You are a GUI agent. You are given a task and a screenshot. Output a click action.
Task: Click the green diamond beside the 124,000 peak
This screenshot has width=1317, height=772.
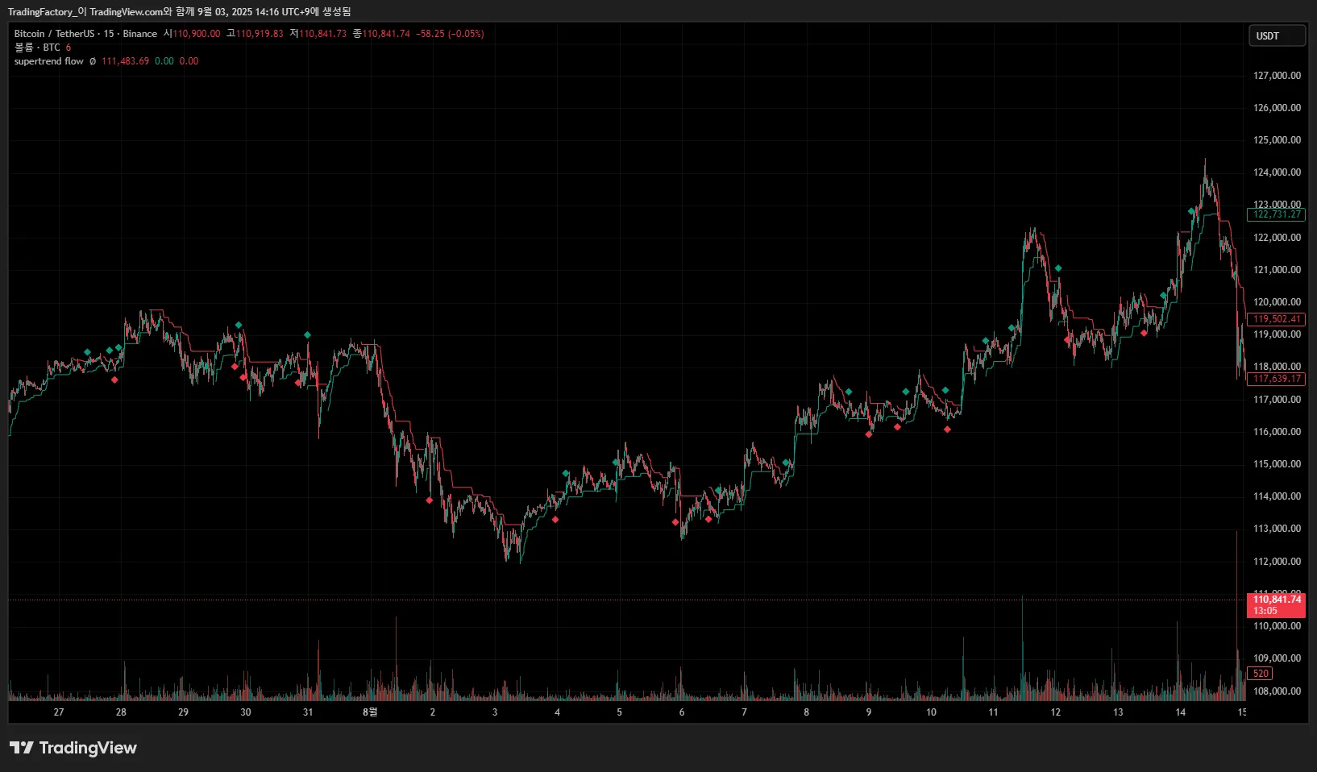tap(1191, 211)
